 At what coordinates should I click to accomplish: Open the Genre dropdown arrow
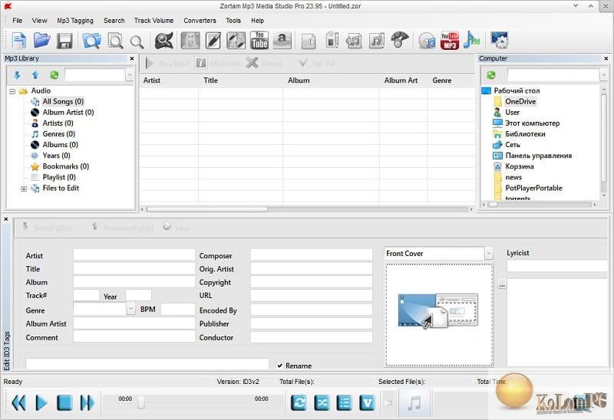pyautogui.click(x=131, y=309)
